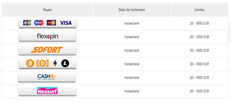This screenshot has width=231, height=102.
Task: Click the Limites column header
Action: click(x=199, y=10)
